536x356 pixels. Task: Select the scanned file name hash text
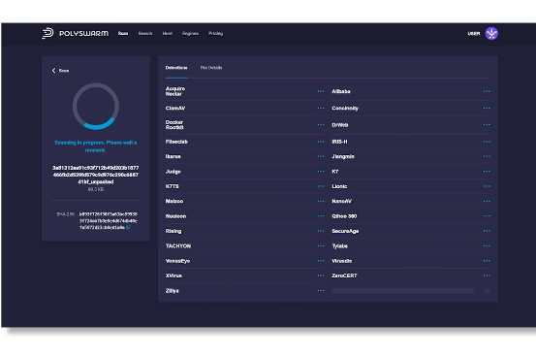pyautogui.click(x=96, y=175)
